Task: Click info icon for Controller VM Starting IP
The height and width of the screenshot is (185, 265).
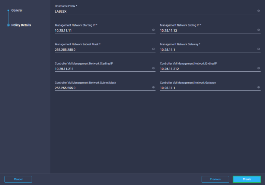Action: tap(153, 68)
